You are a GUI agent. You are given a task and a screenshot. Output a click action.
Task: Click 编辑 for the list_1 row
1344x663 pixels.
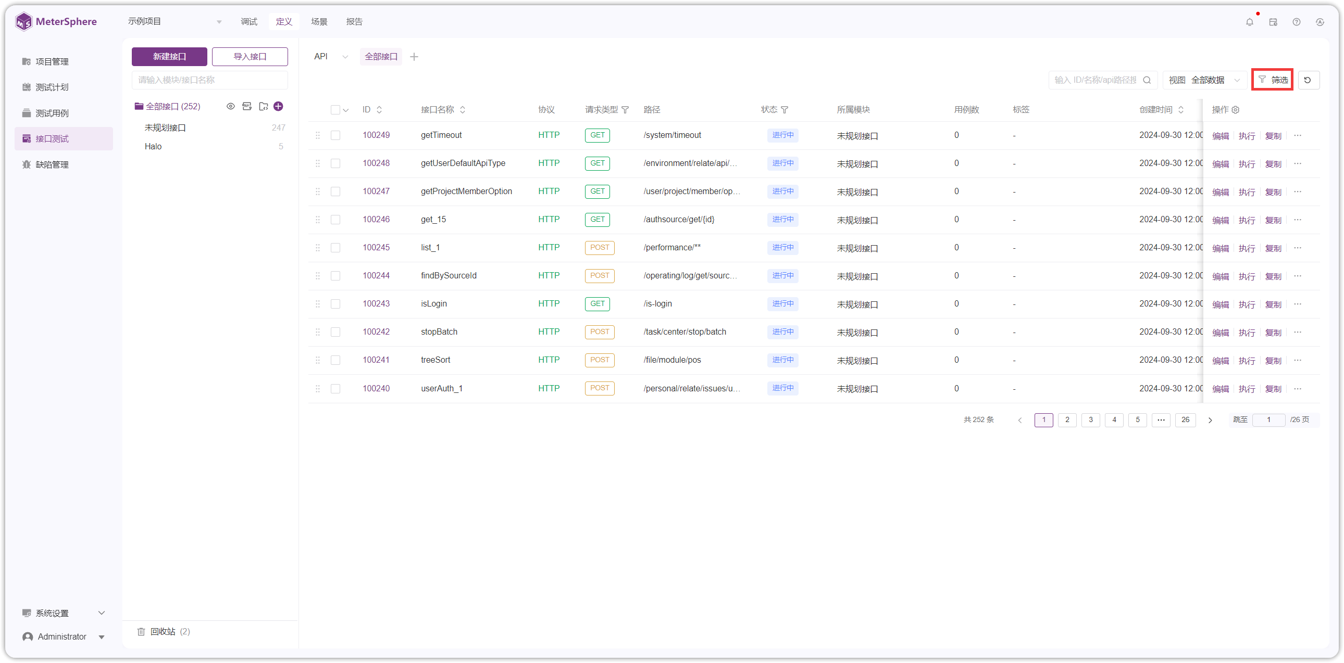(1221, 248)
